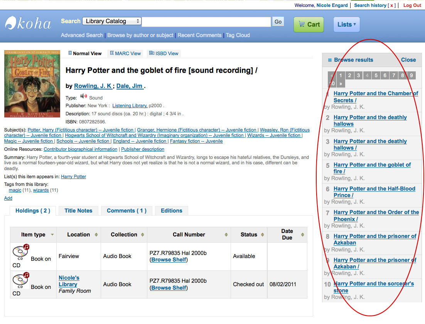Open Hogwarts School of Witchcraft subject link
This screenshot has width=425, height=324.
155,135
